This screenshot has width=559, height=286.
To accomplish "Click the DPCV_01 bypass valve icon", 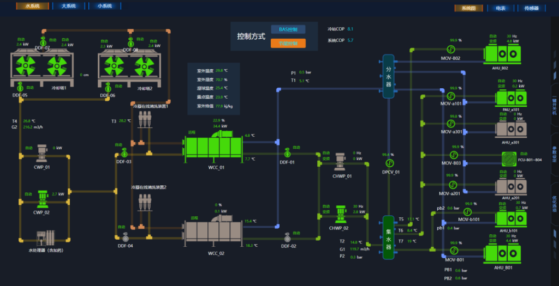I will (x=390, y=163).
